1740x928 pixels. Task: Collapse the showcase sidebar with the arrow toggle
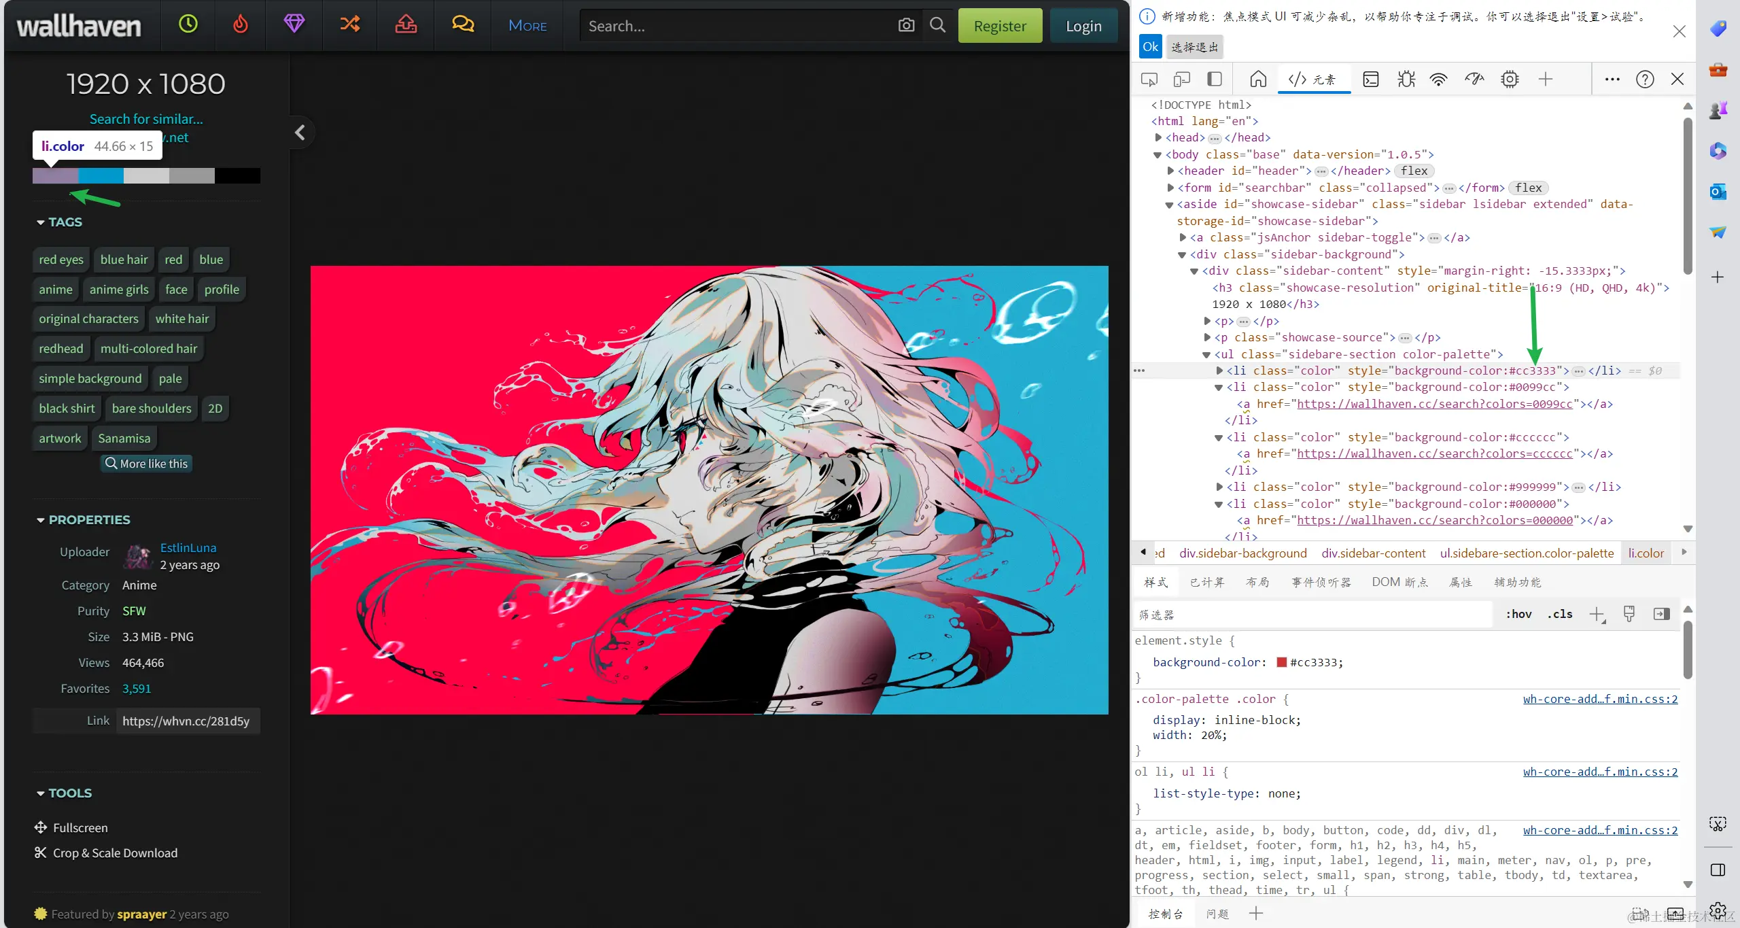(x=300, y=132)
